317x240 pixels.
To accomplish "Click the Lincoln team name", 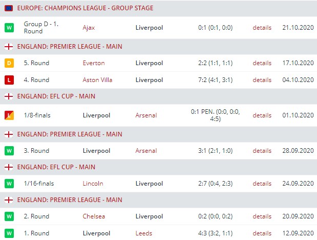I will pos(93,184).
